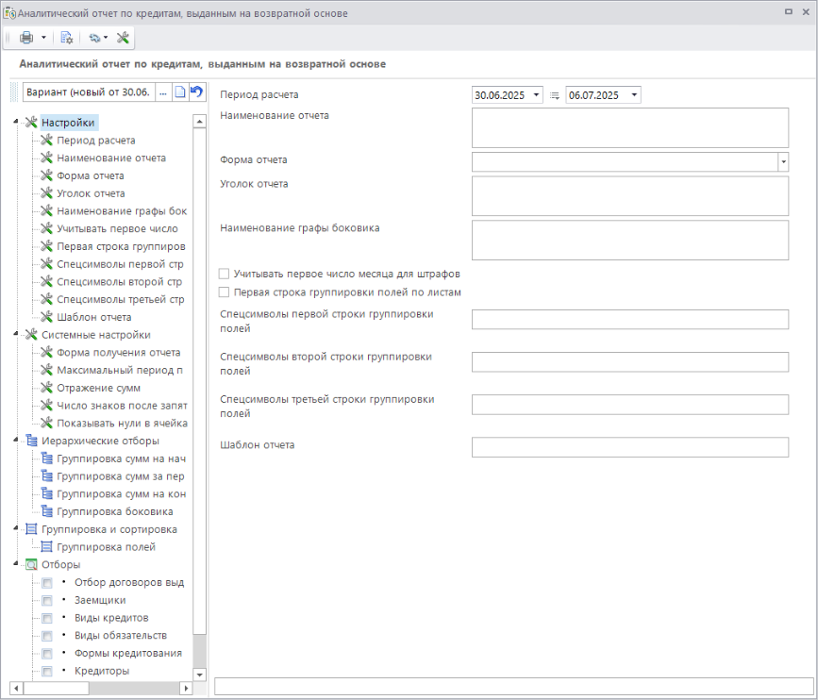Image resolution: width=818 pixels, height=700 pixels.
Task: Open the start date 30.06.2025 calendar dropdown
Action: [537, 95]
